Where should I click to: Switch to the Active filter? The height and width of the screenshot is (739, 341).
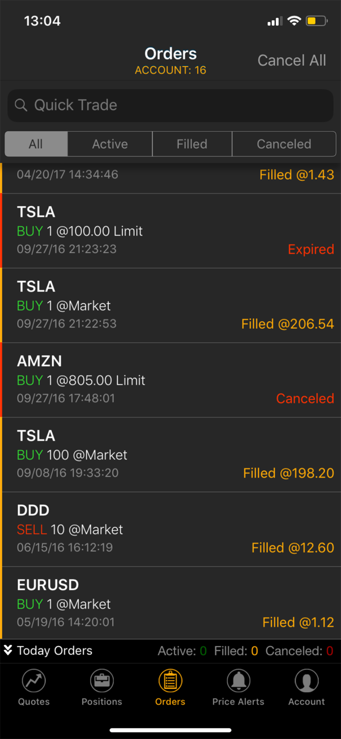click(110, 144)
